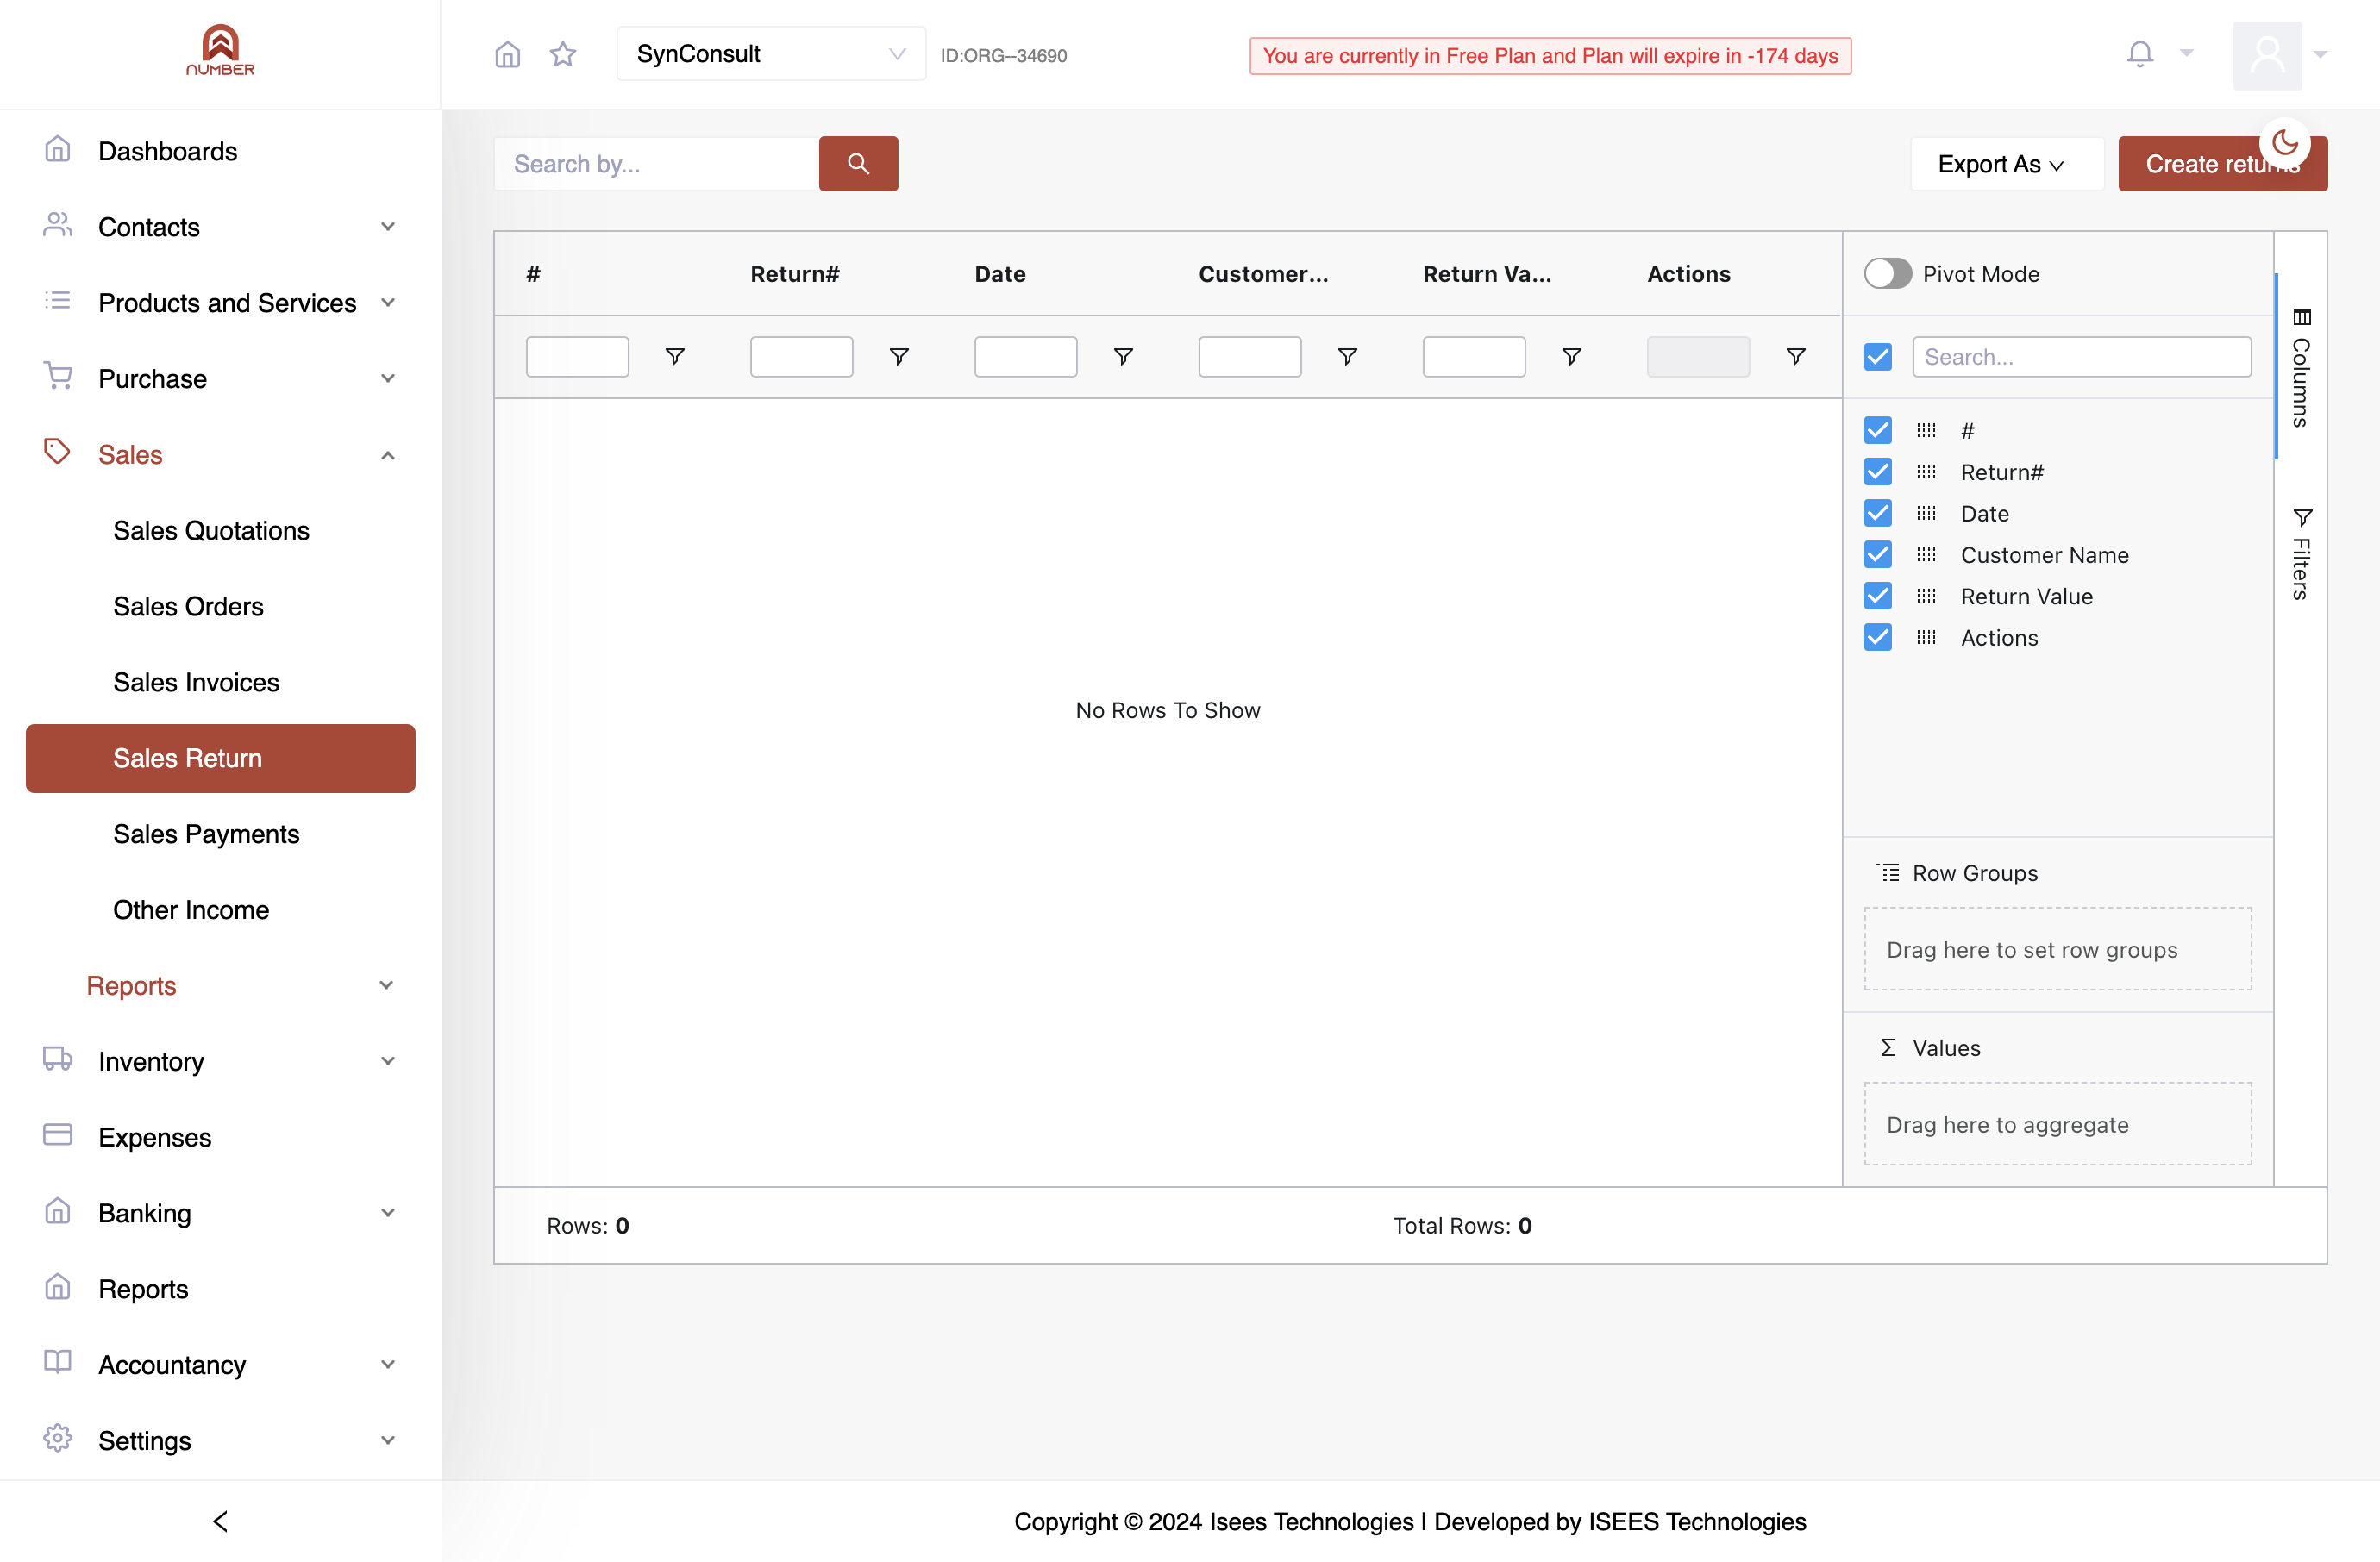This screenshot has width=2380, height=1562.
Task: Open the notifications bell
Action: pyautogui.click(x=2140, y=54)
